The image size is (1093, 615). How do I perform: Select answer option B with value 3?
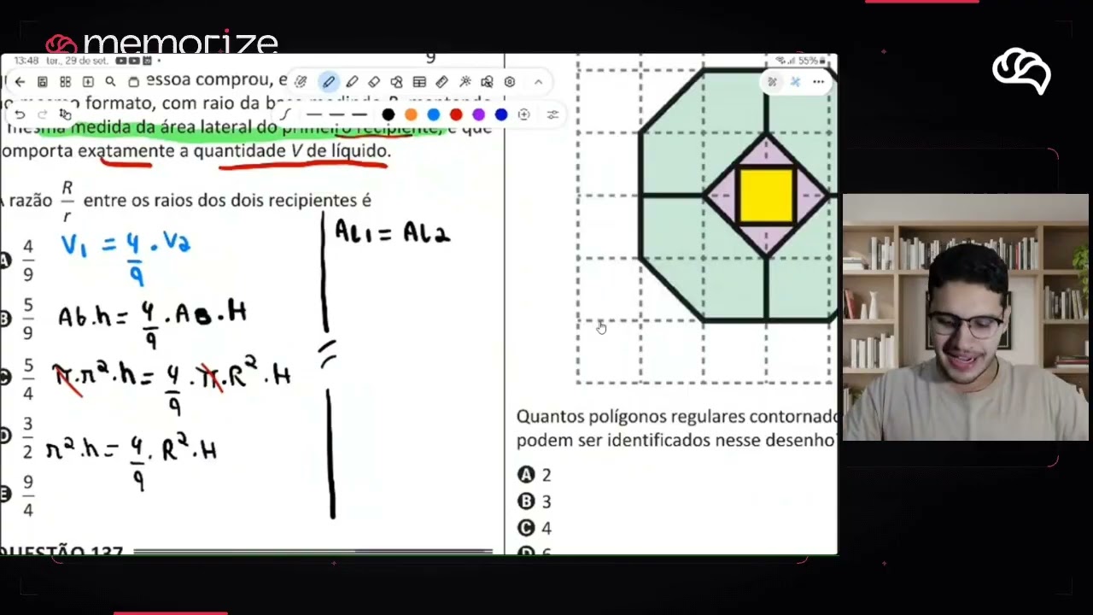click(535, 501)
